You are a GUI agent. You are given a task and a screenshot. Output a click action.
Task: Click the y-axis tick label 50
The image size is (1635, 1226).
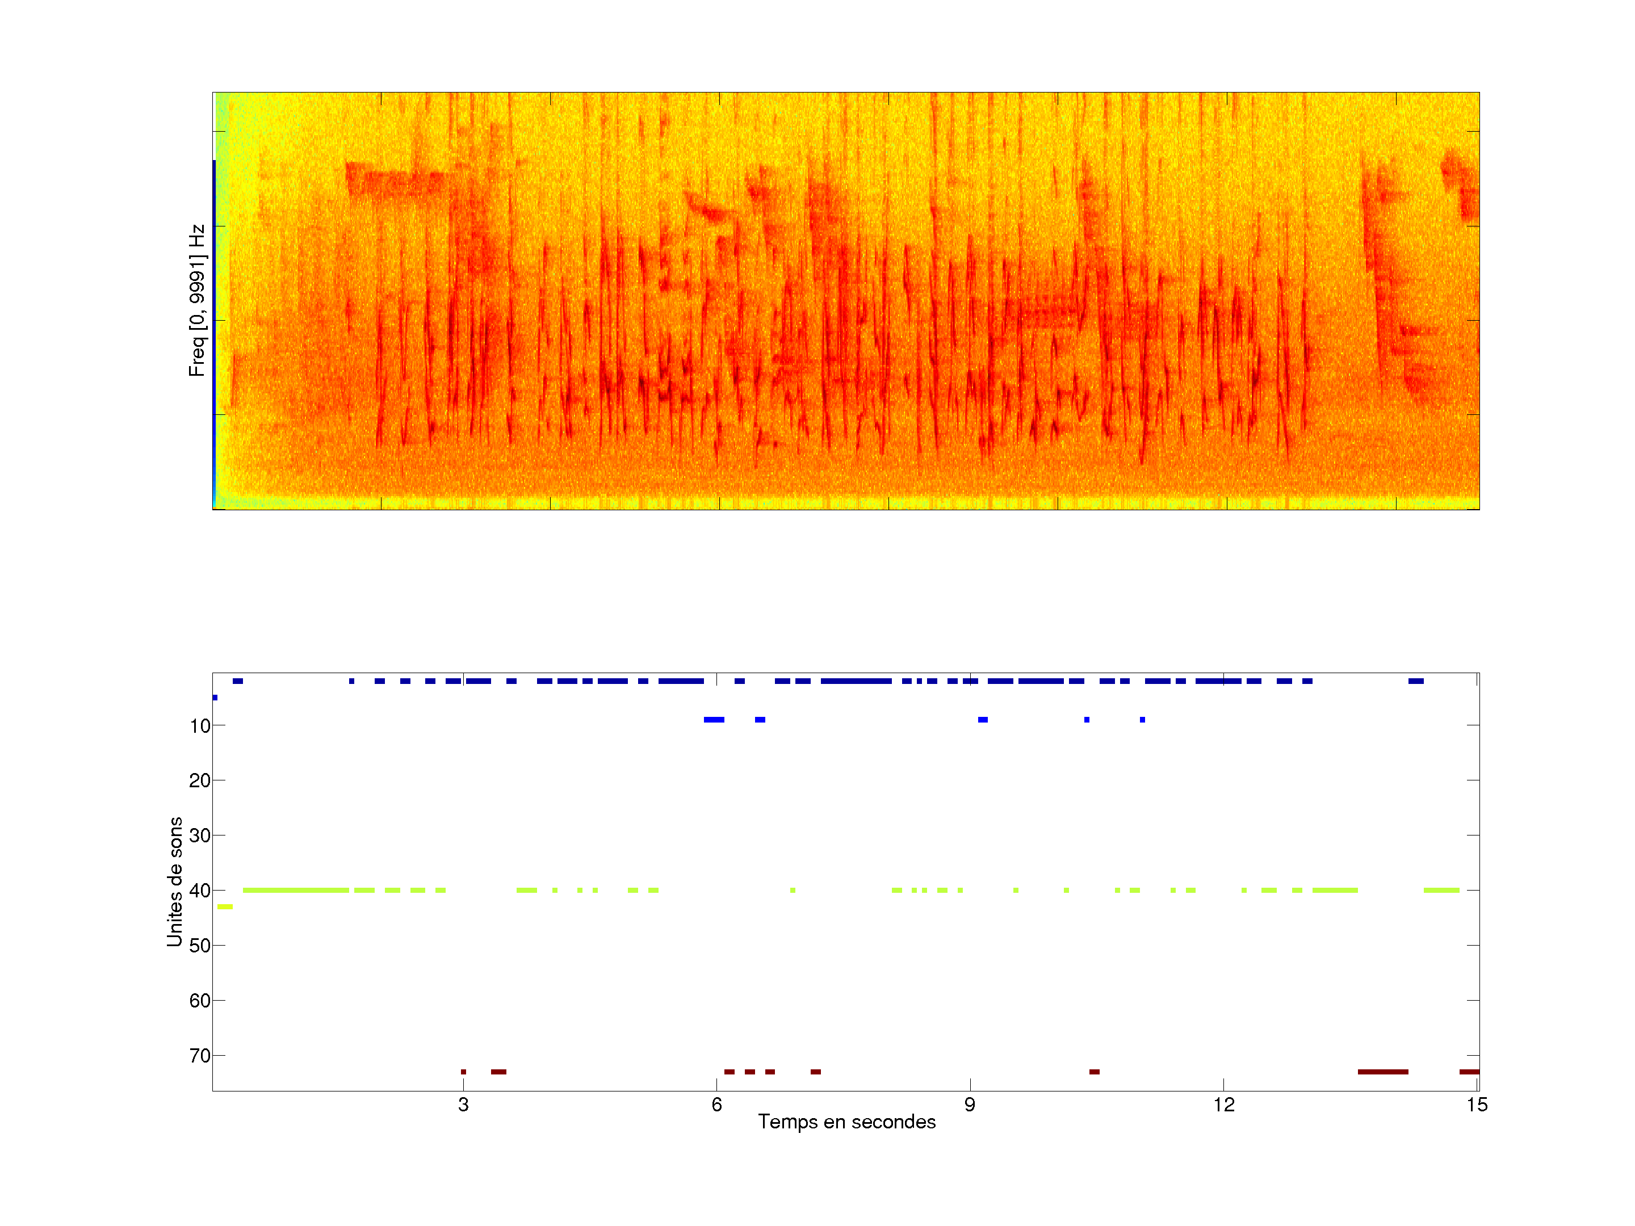click(x=200, y=945)
